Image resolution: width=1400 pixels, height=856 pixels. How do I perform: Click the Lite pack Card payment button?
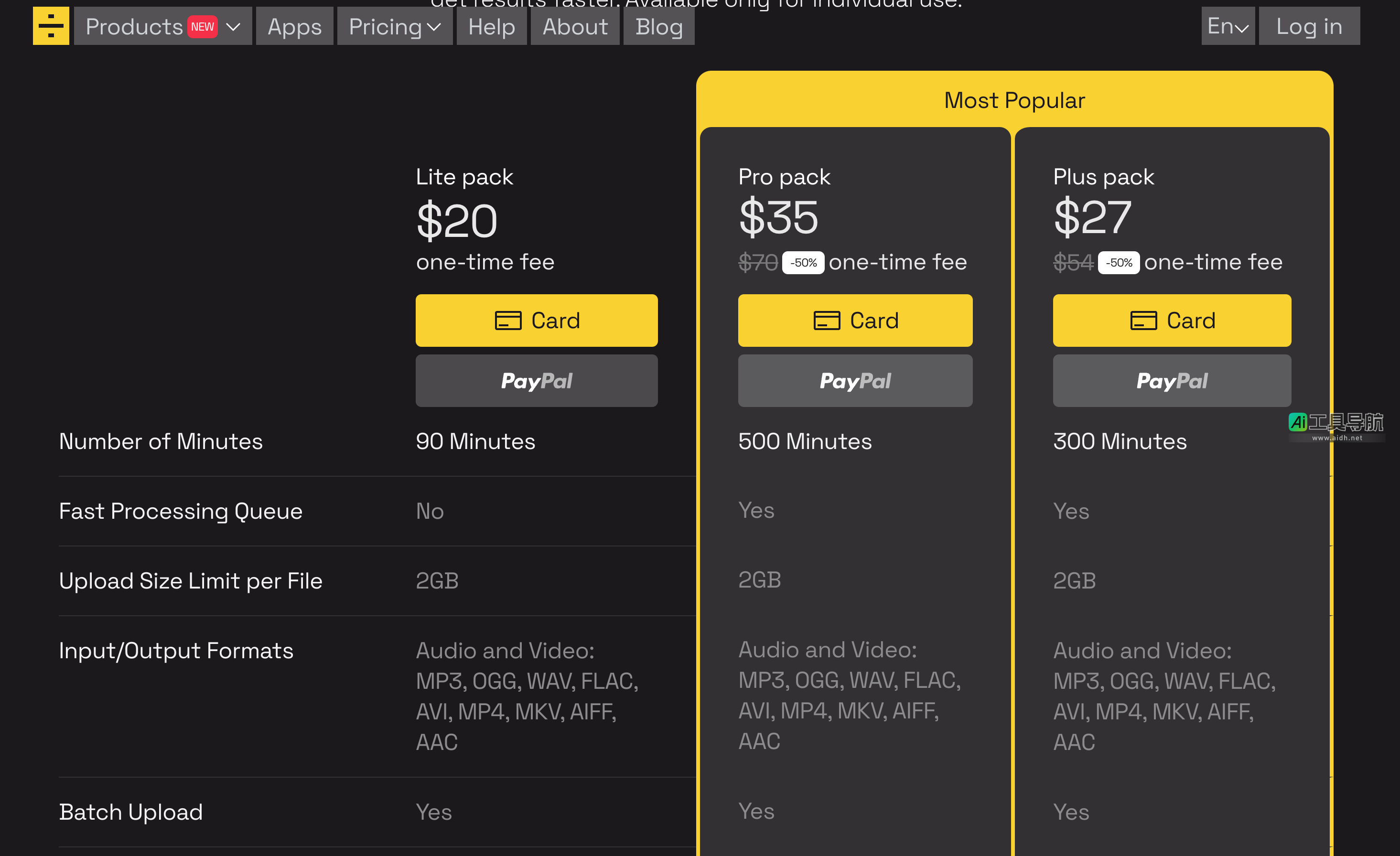pyautogui.click(x=536, y=321)
